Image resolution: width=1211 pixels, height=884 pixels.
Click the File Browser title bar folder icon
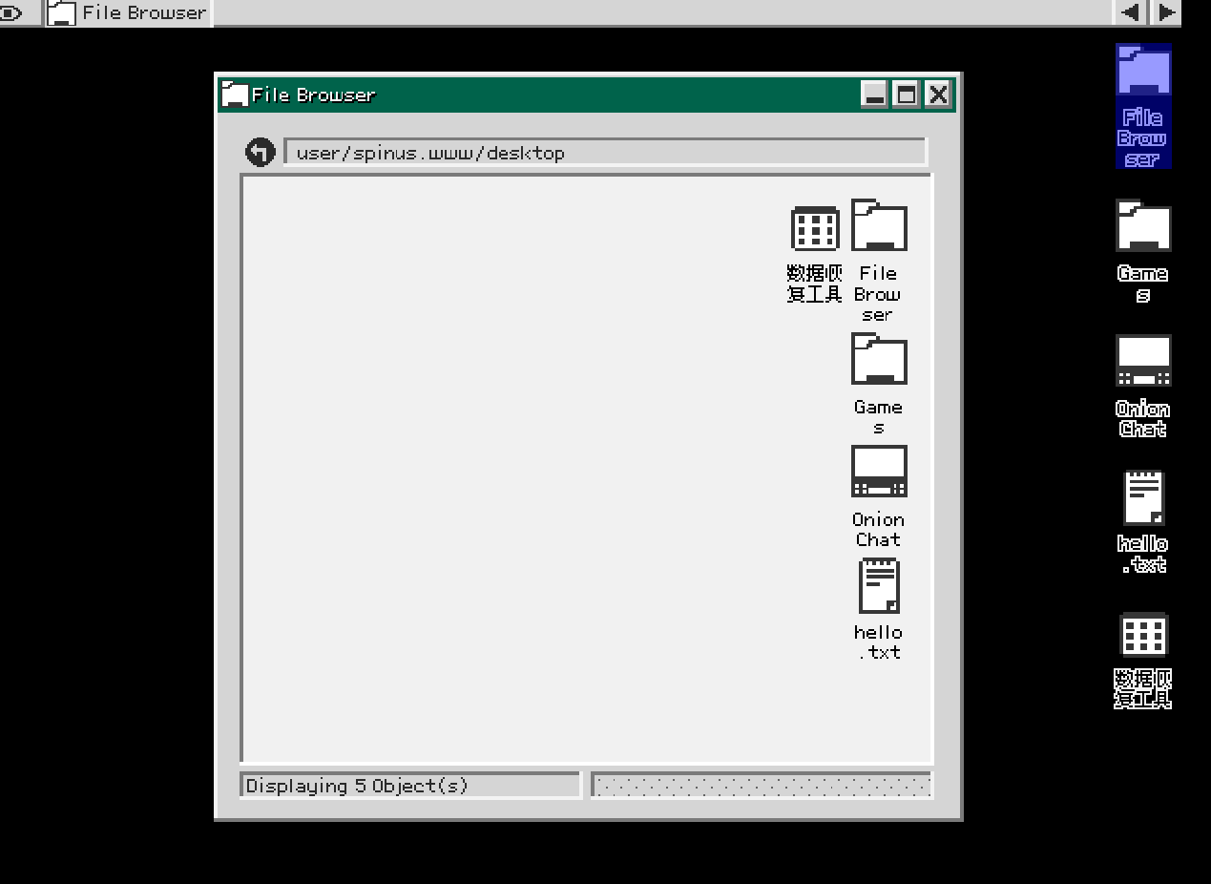click(x=235, y=94)
